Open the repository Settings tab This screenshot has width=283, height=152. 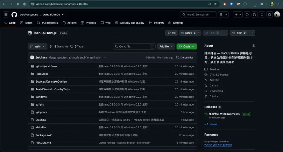[176, 23]
